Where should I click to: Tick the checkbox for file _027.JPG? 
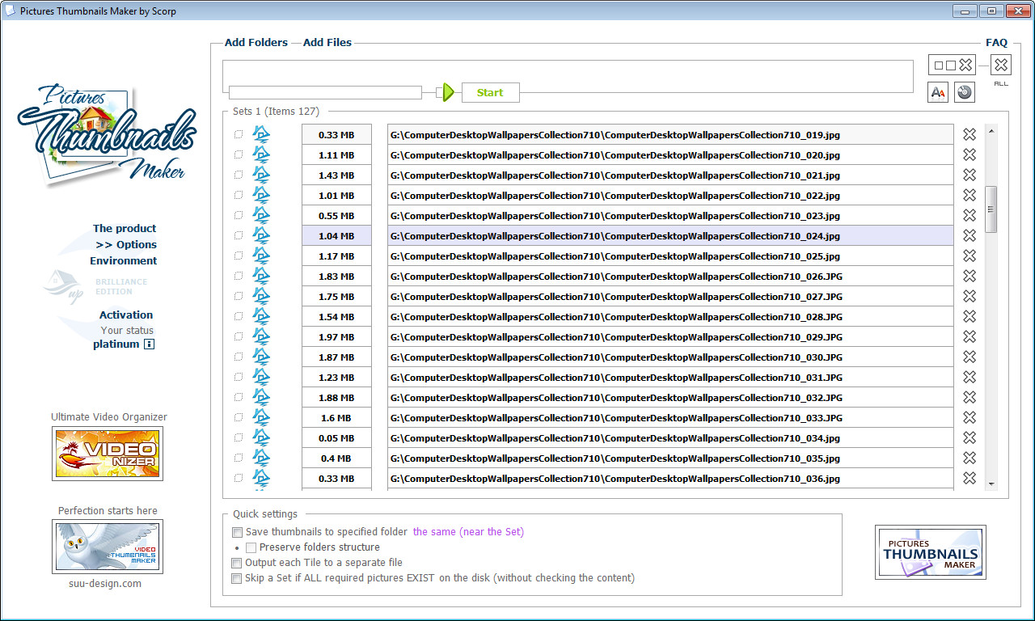(238, 296)
